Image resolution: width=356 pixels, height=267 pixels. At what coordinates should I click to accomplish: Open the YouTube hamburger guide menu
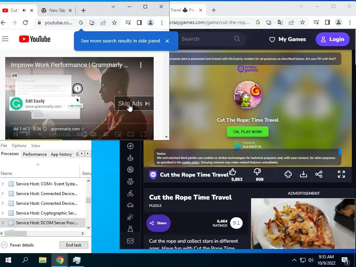[5, 39]
